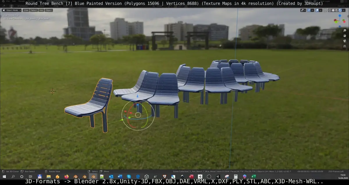Open Calculator from the taskbar

point(236,176)
